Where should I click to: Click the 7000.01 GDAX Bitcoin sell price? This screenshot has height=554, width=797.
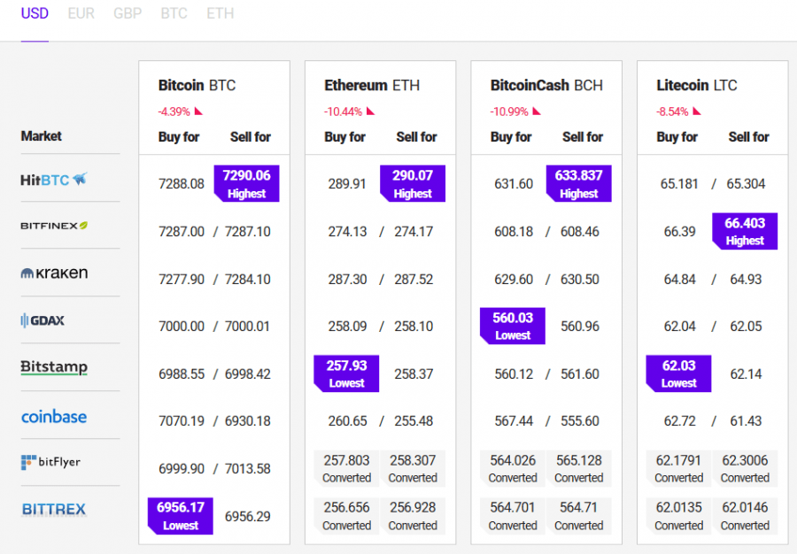[248, 326]
